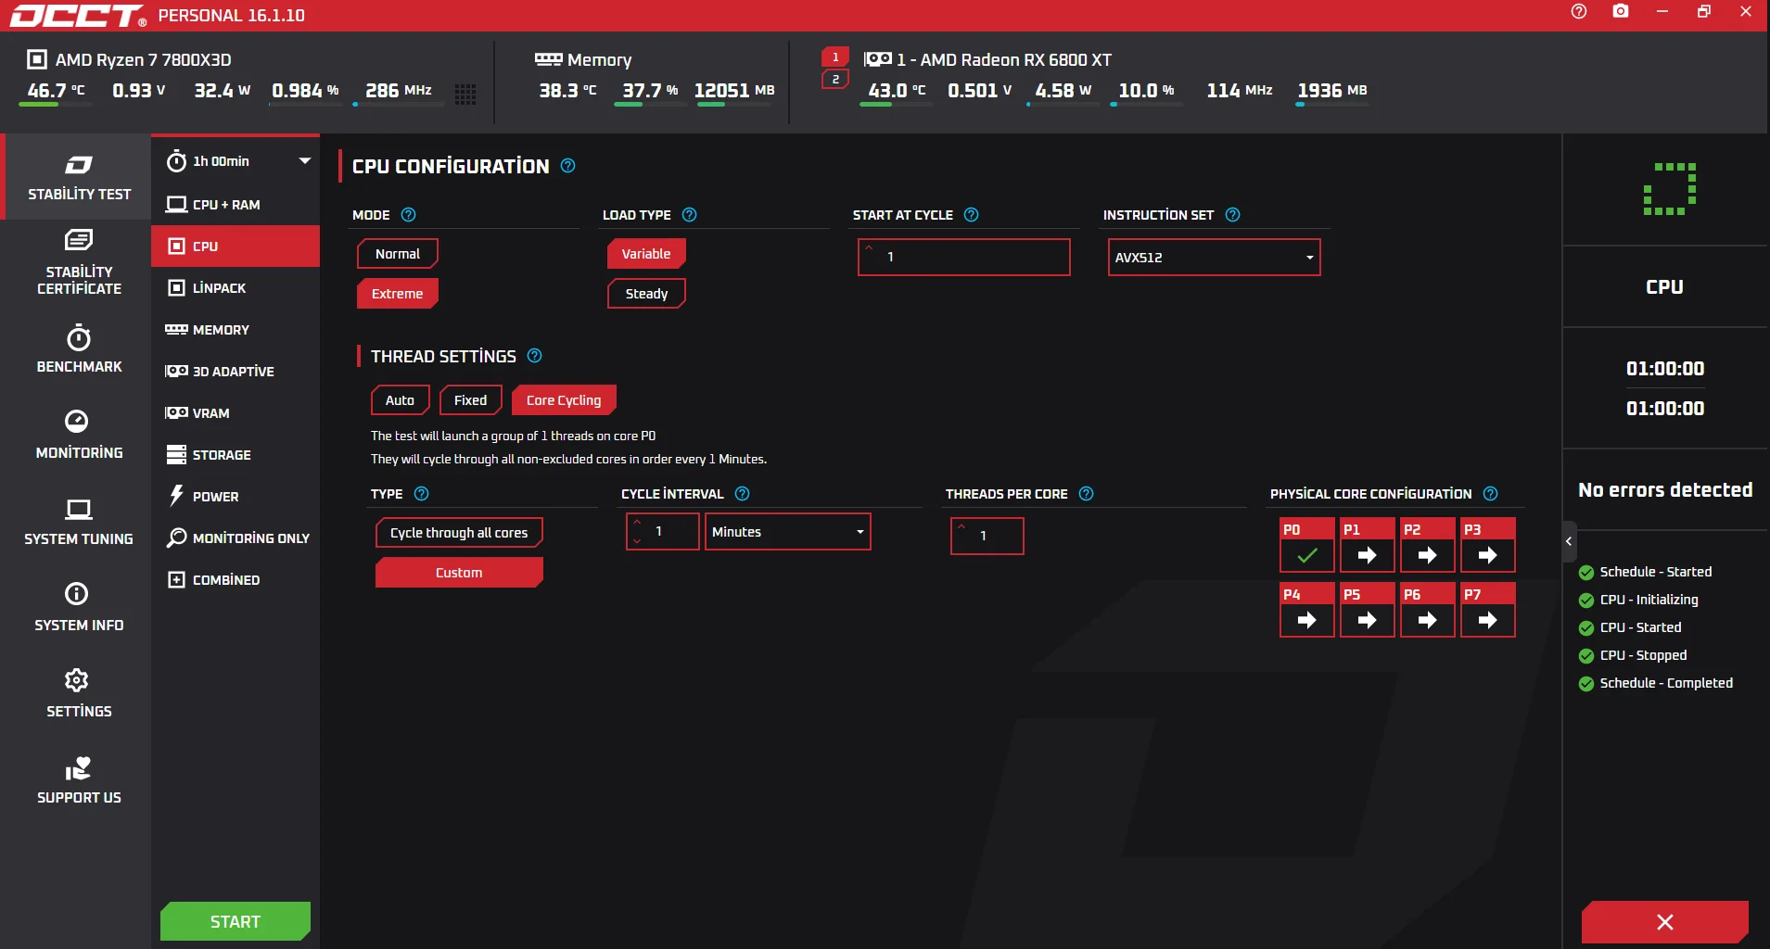
Task: Dismiss results with red X button
Action: click(x=1665, y=922)
